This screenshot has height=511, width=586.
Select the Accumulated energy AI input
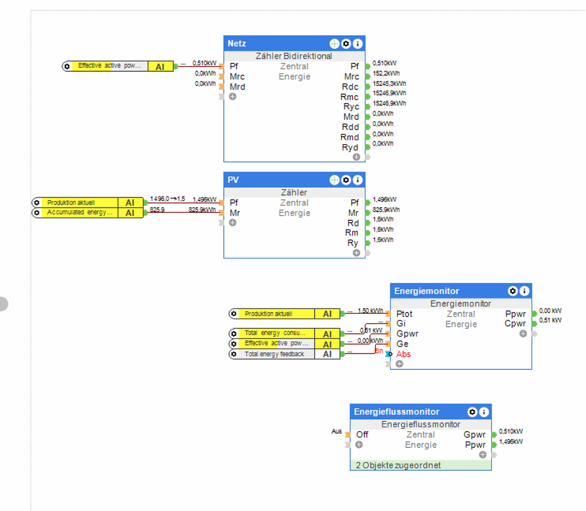point(87,213)
